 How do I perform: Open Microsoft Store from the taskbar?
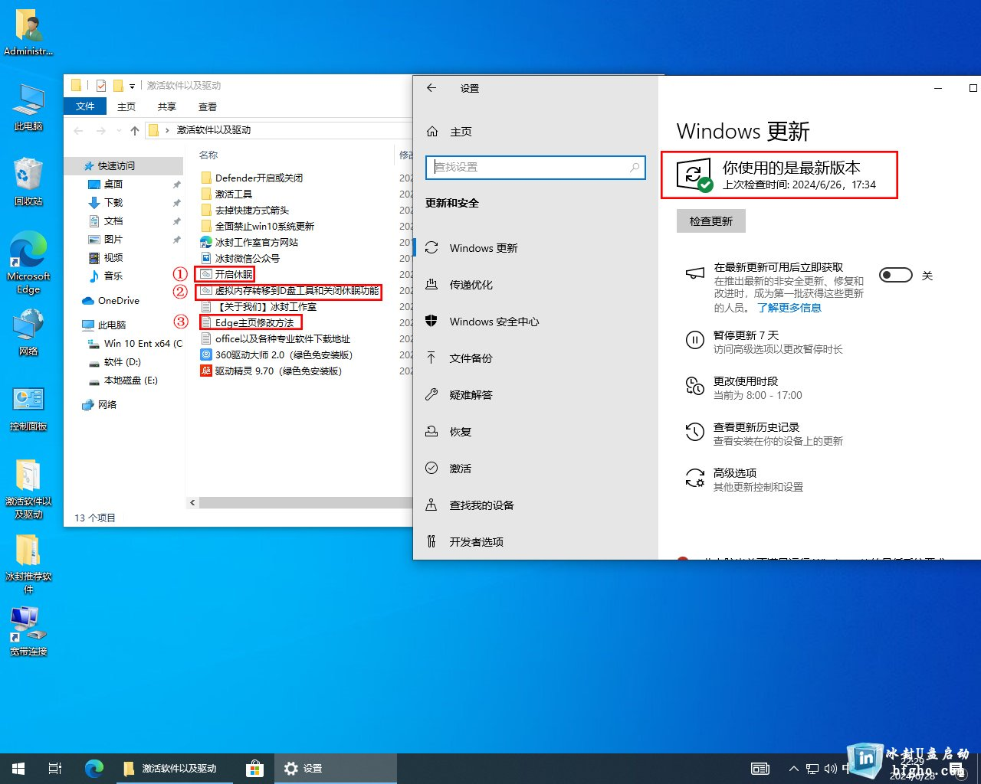pyautogui.click(x=254, y=768)
